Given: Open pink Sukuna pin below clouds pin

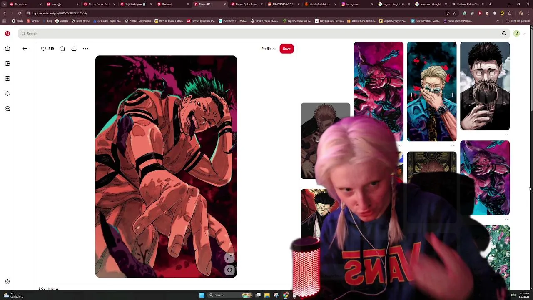Looking at the screenshot, I should (485, 177).
